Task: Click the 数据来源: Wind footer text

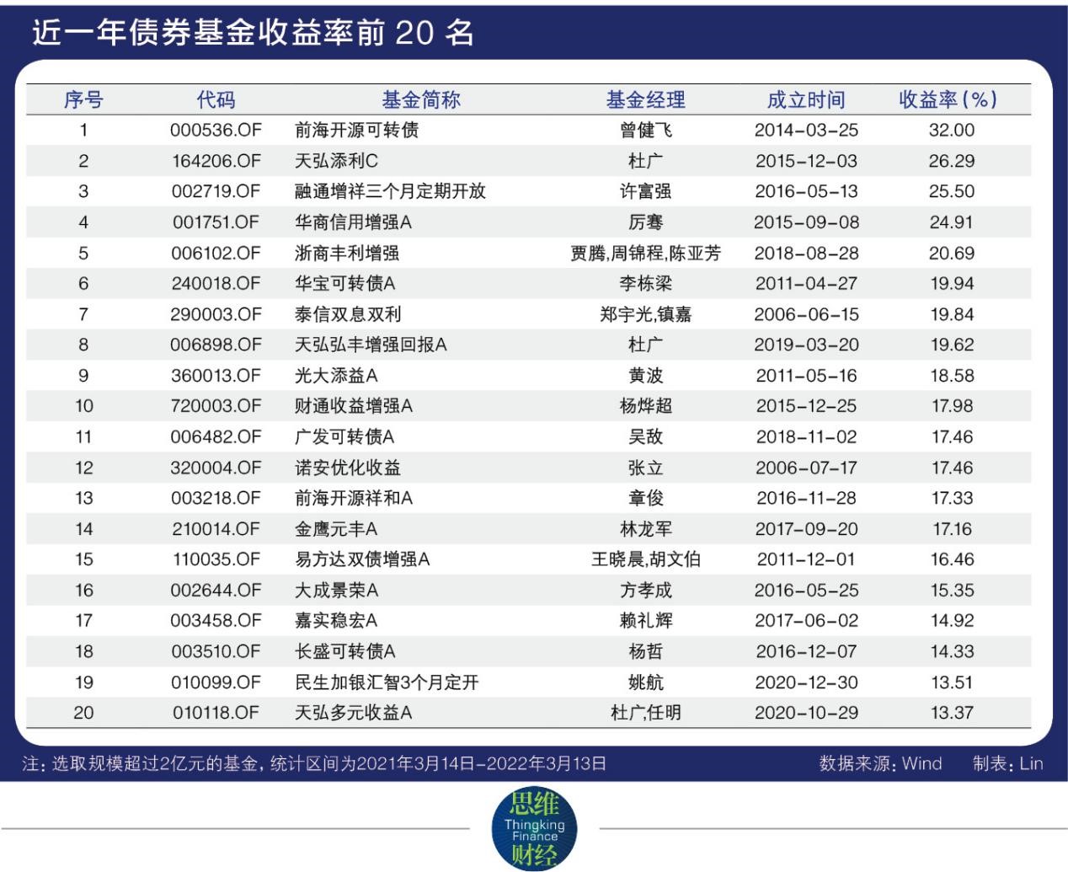Action: click(880, 764)
